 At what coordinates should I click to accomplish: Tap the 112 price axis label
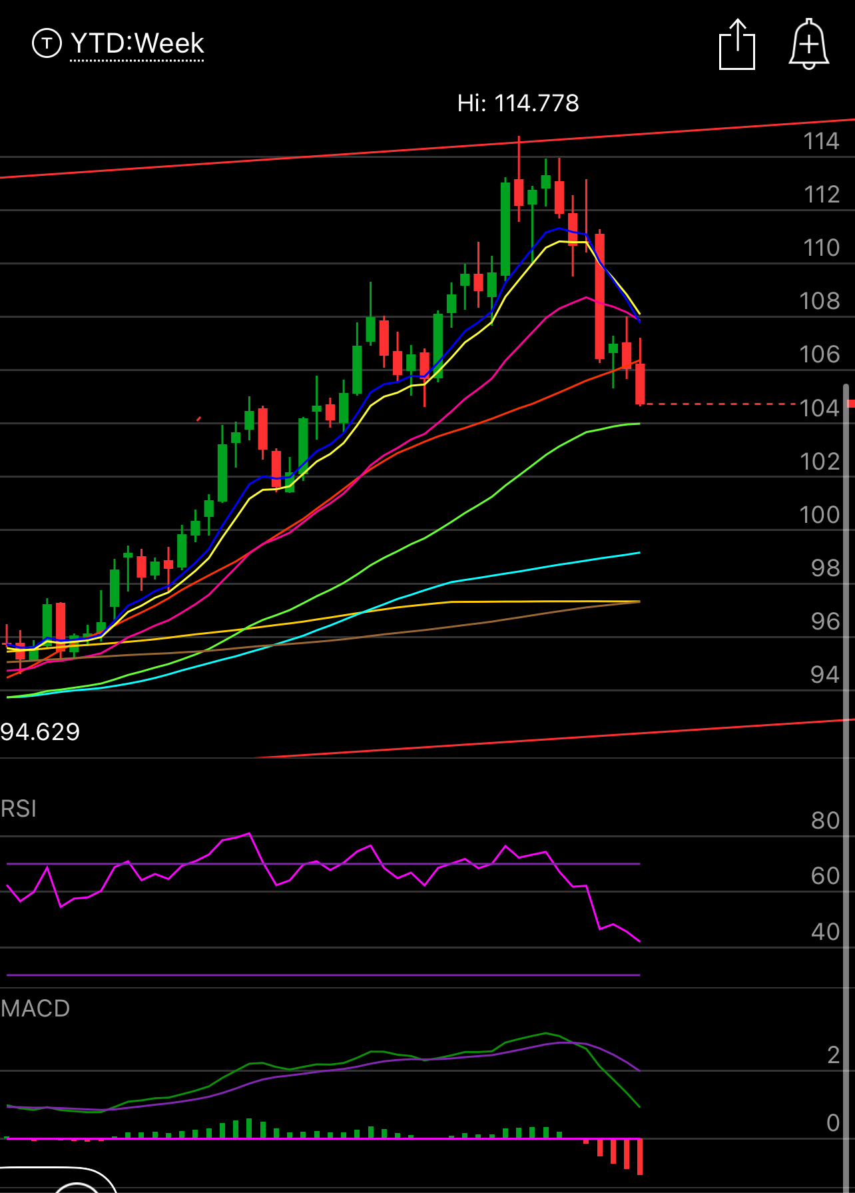click(x=821, y=195)
